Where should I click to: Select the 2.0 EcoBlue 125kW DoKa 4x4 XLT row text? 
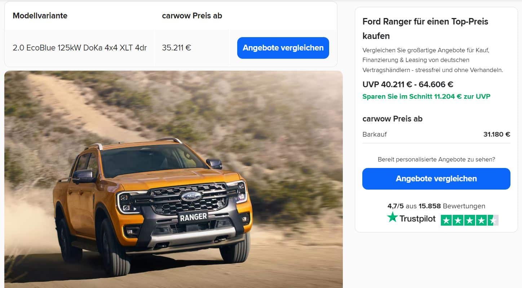click(x=80, y=48)
